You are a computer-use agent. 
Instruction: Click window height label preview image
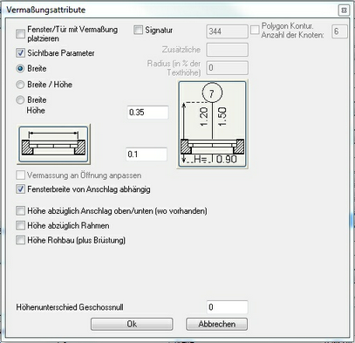(213, 124)
